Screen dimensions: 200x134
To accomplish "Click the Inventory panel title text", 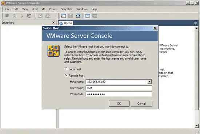I will pos(8,23).
